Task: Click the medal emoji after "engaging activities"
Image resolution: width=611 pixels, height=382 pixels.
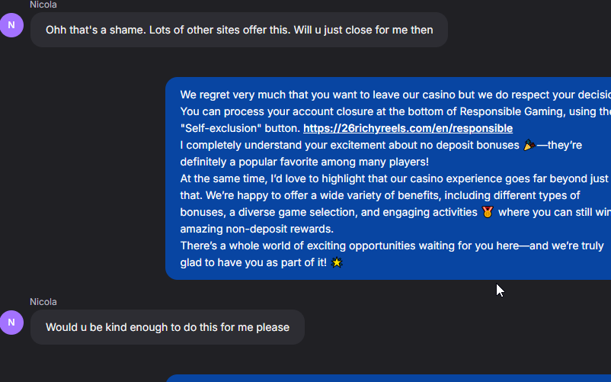Action: pyautogui.click(x=488, y=212)
